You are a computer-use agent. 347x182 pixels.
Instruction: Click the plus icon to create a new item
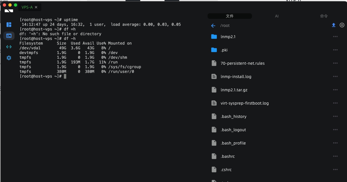[x=342, y=25]
